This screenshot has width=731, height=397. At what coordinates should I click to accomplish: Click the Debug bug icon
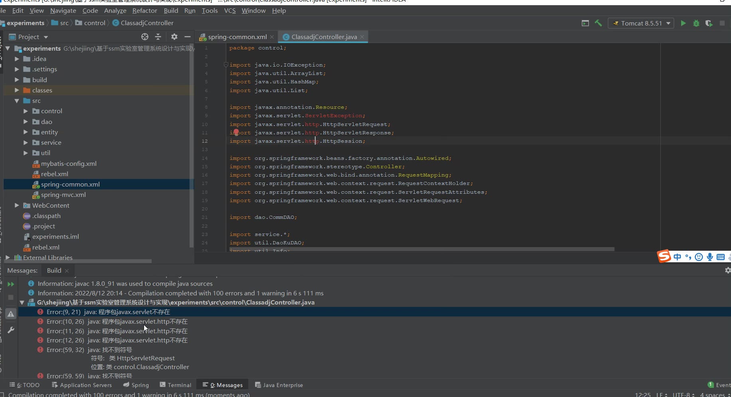(696, 23)
